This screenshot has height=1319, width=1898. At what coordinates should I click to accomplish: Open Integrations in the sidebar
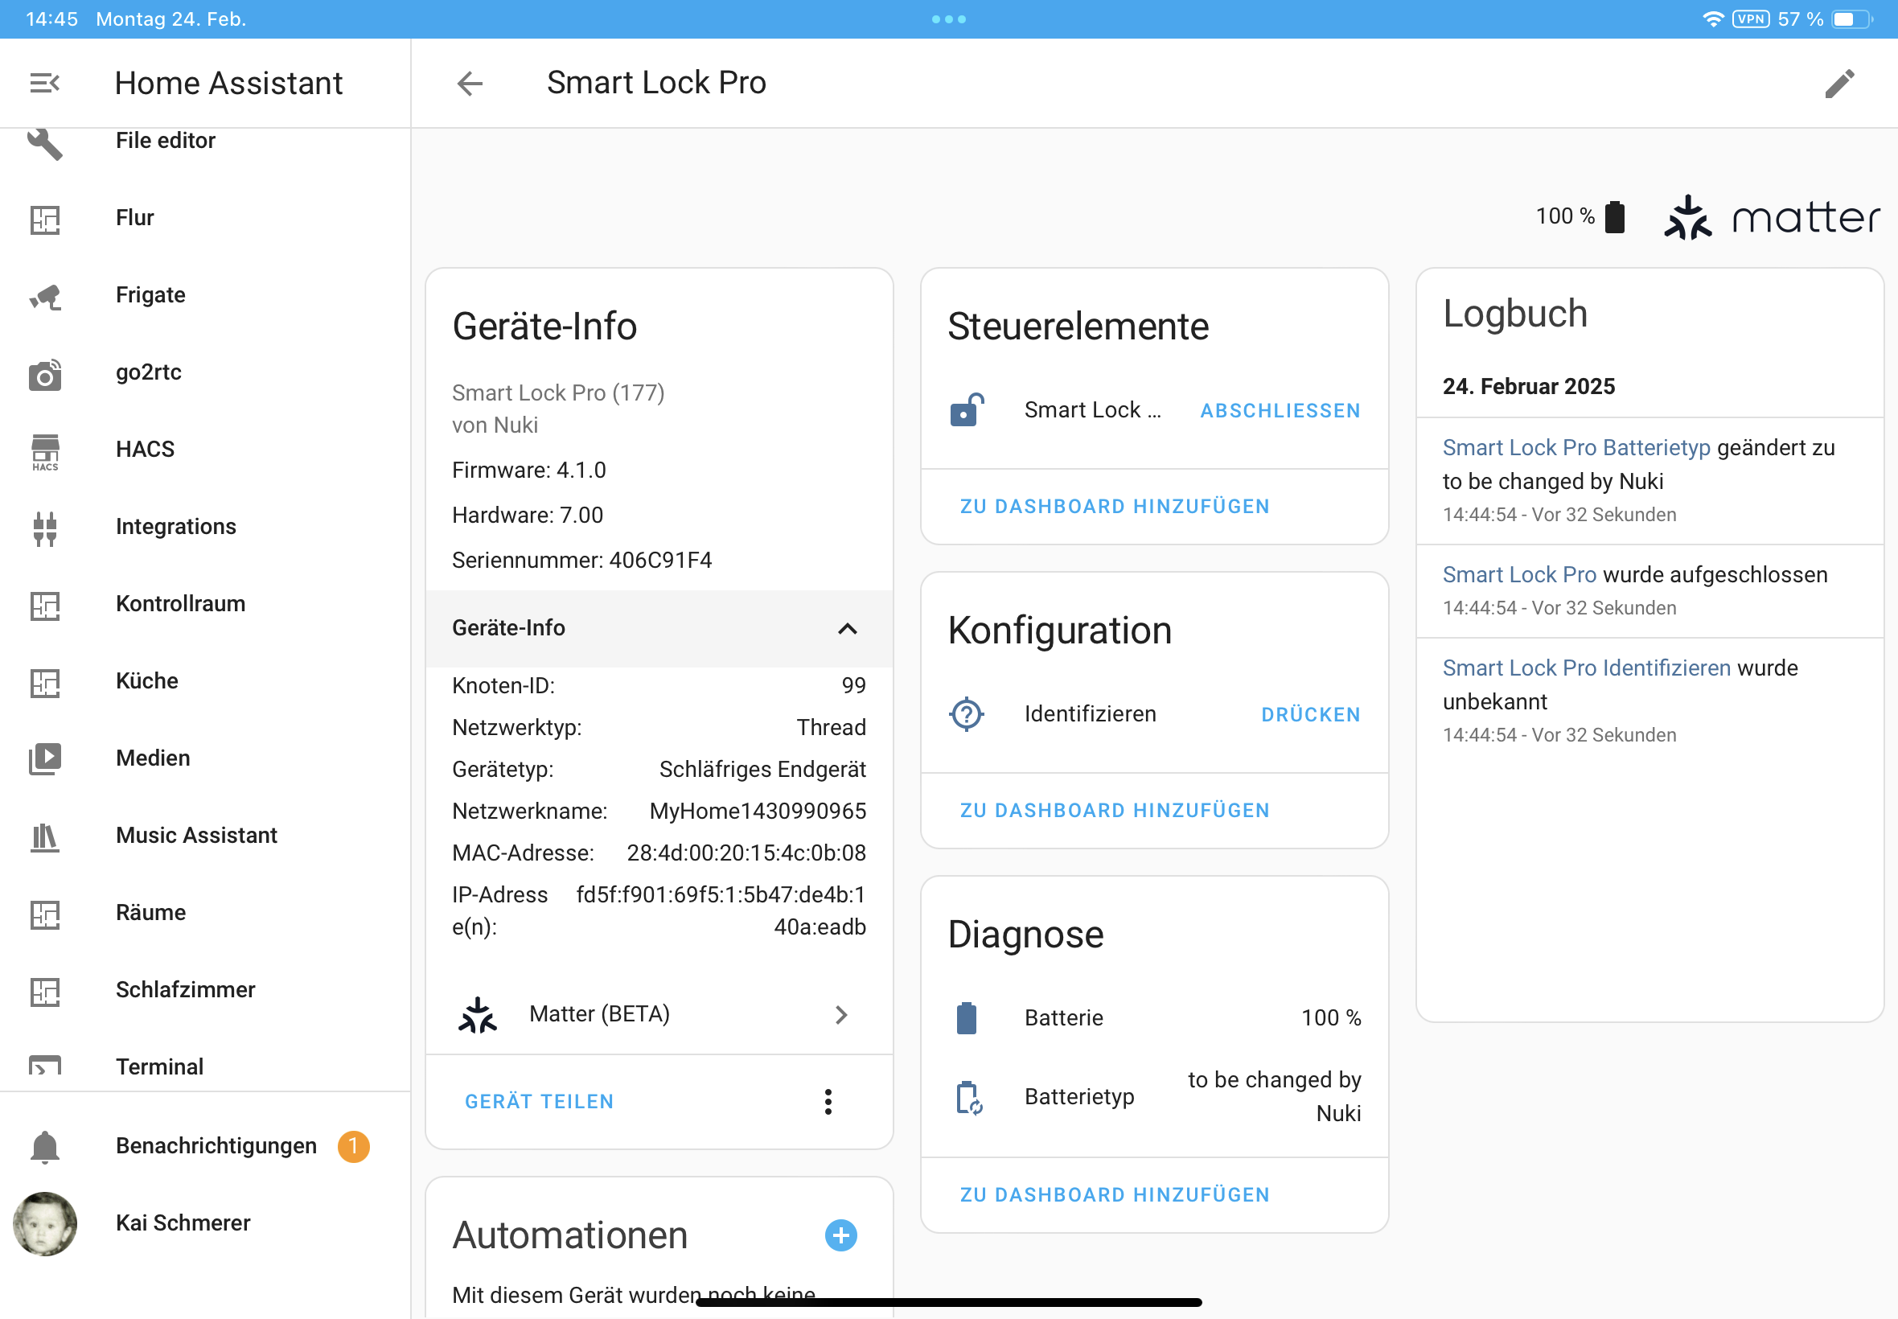coord(175,527)
